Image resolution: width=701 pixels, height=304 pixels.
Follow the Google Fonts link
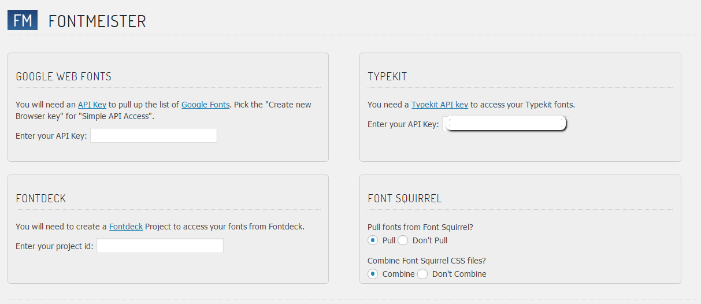coord(205,105)
